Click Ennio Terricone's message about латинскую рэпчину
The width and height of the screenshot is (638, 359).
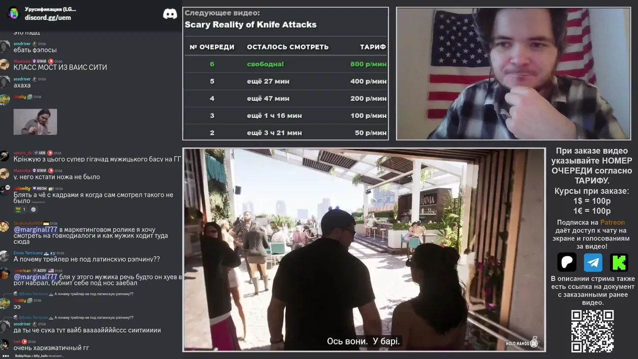(x=87, y=259)
